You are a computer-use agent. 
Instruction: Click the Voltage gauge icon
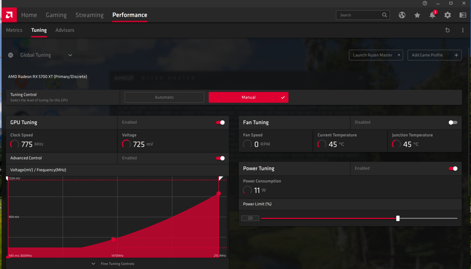tap(127, 144)
